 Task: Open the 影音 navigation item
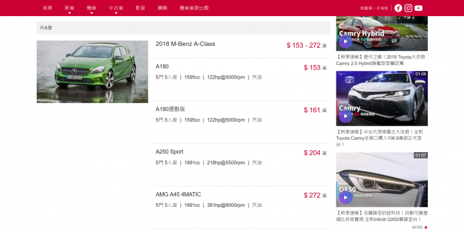[140, 8]
